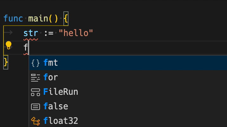Image resolution: width=227 pixels, height=127 pixels.
Task: Place cursor on the str variable
Action: pos(31,33)
